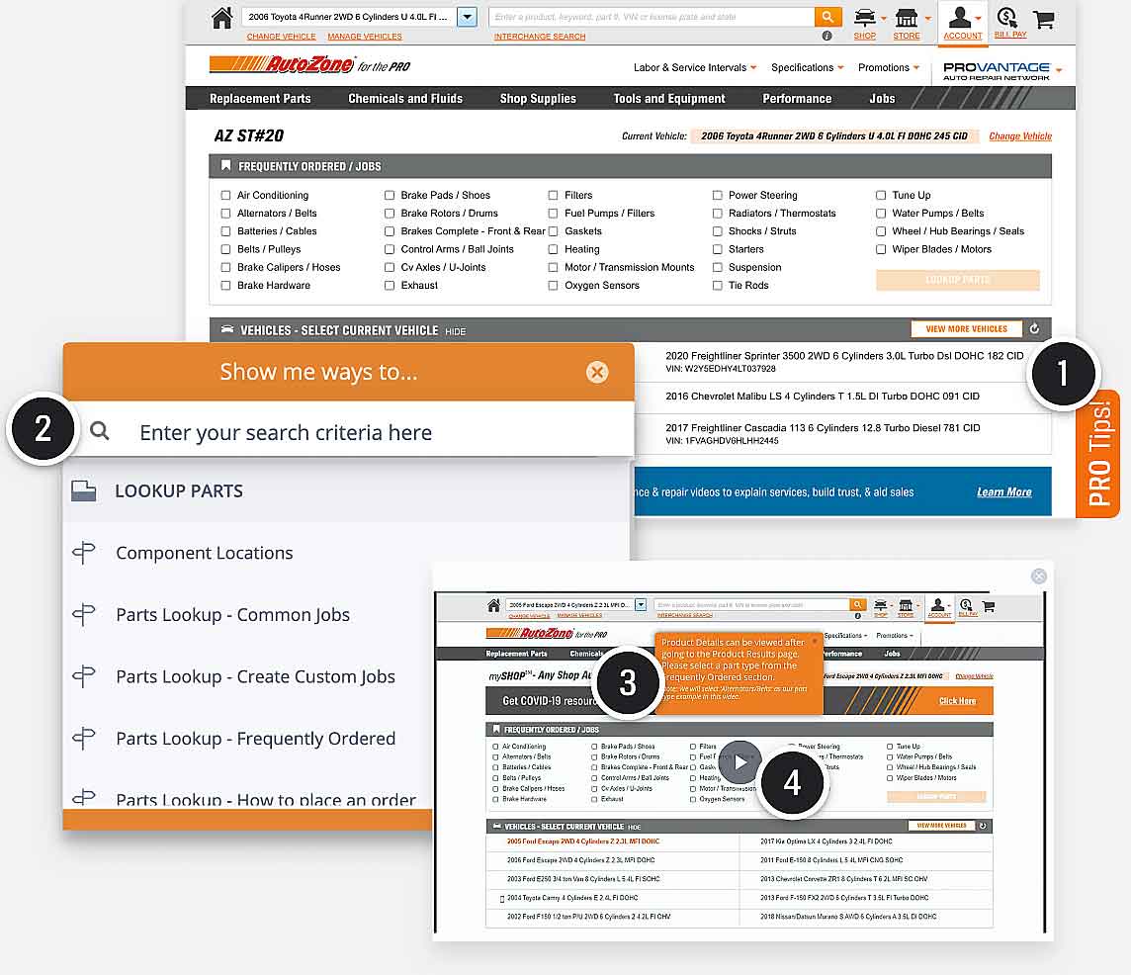The image size is (1131, 975).
Task: Open the Tools and Equipment menu
Action: pos(669,98)
